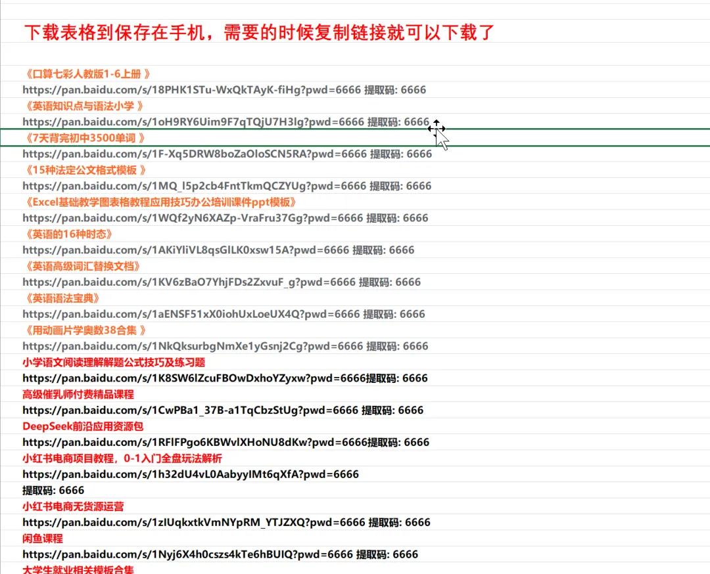Open the Baidu link containing 1MQ_l5p2cb4FntTkmQCZYUg
This screenshot has height=574, width=710.
194,186
